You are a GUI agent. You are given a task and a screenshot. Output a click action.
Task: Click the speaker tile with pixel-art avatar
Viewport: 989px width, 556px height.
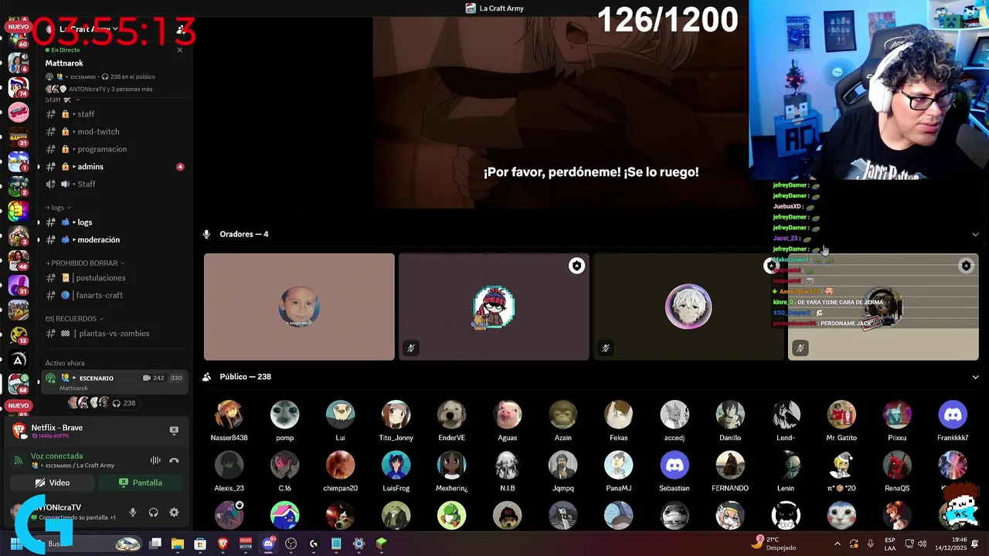[x=494, y=307]
